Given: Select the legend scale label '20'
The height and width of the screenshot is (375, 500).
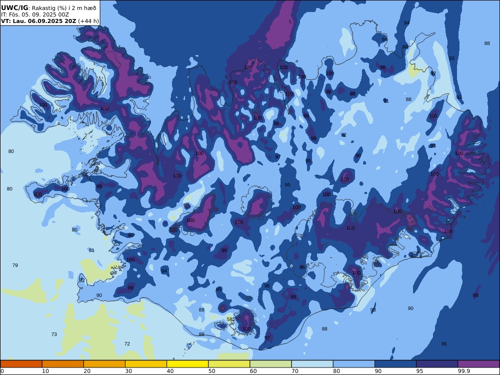Looking at the screenshot, I should (x=87, y=371).
